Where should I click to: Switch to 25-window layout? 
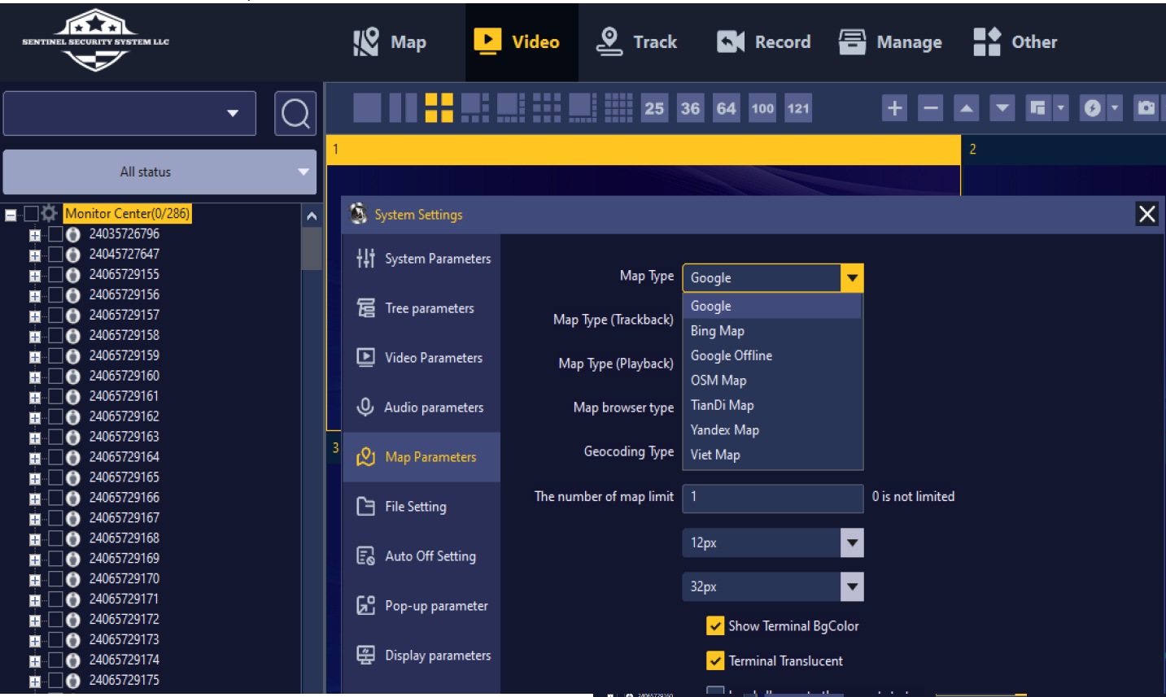click(654, 108)
